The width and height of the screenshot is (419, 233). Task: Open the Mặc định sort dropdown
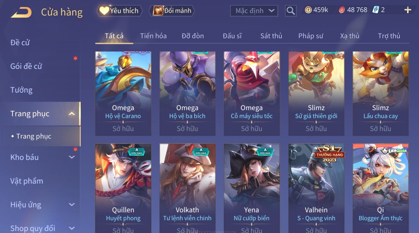coord(254,11)
